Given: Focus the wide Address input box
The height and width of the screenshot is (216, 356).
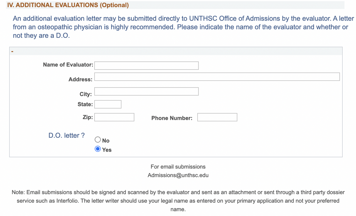Looking at the screenshot, I should (x=217, y=77).
